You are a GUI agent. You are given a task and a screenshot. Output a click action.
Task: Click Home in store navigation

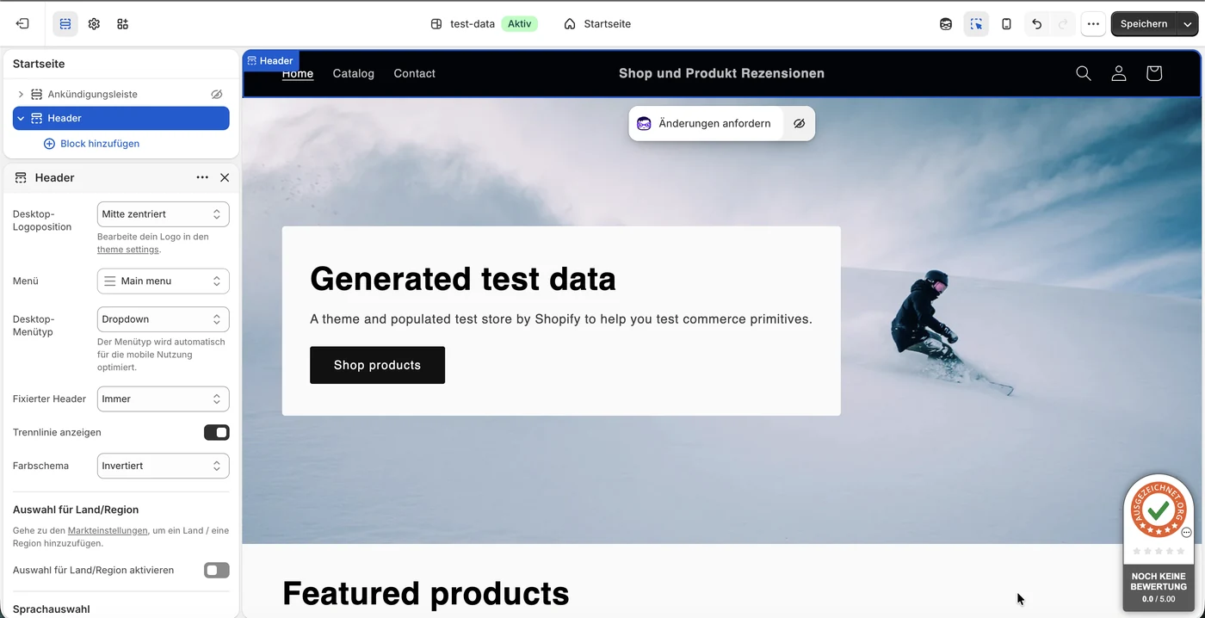(298, 74)
